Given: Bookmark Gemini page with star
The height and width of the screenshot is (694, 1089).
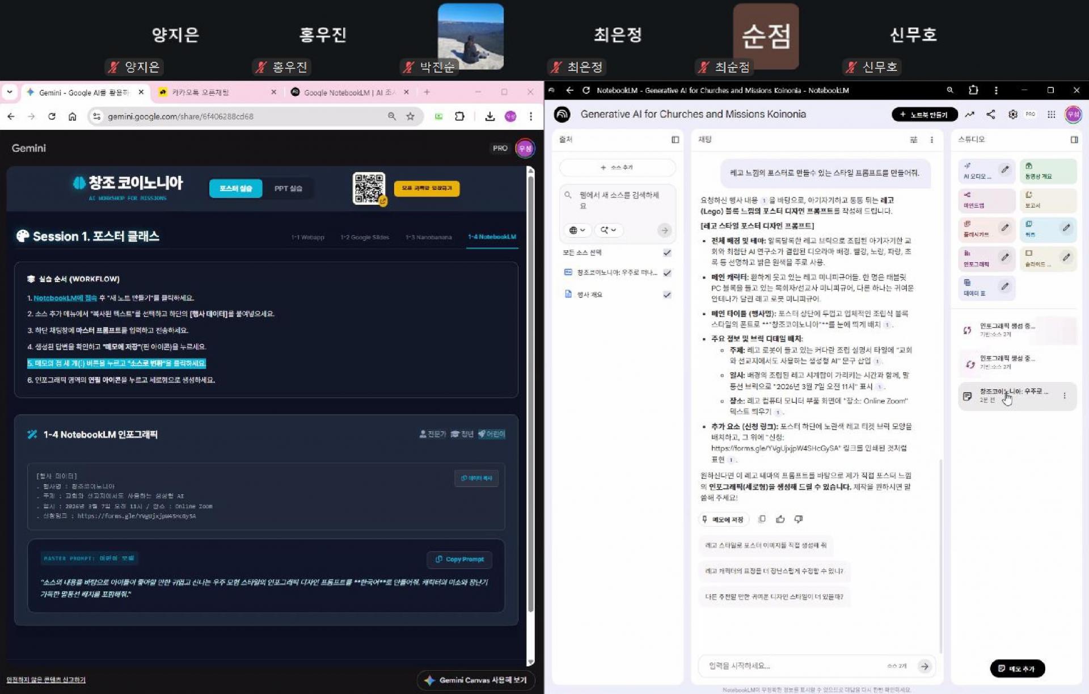Looking at the screenshot, I should click(410, 116).
